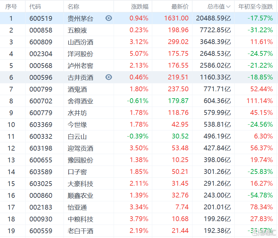The height and width of the screenshot is (238, 278).
Task: Click 舍得酒业 change -0.61%
Action: 138,101
